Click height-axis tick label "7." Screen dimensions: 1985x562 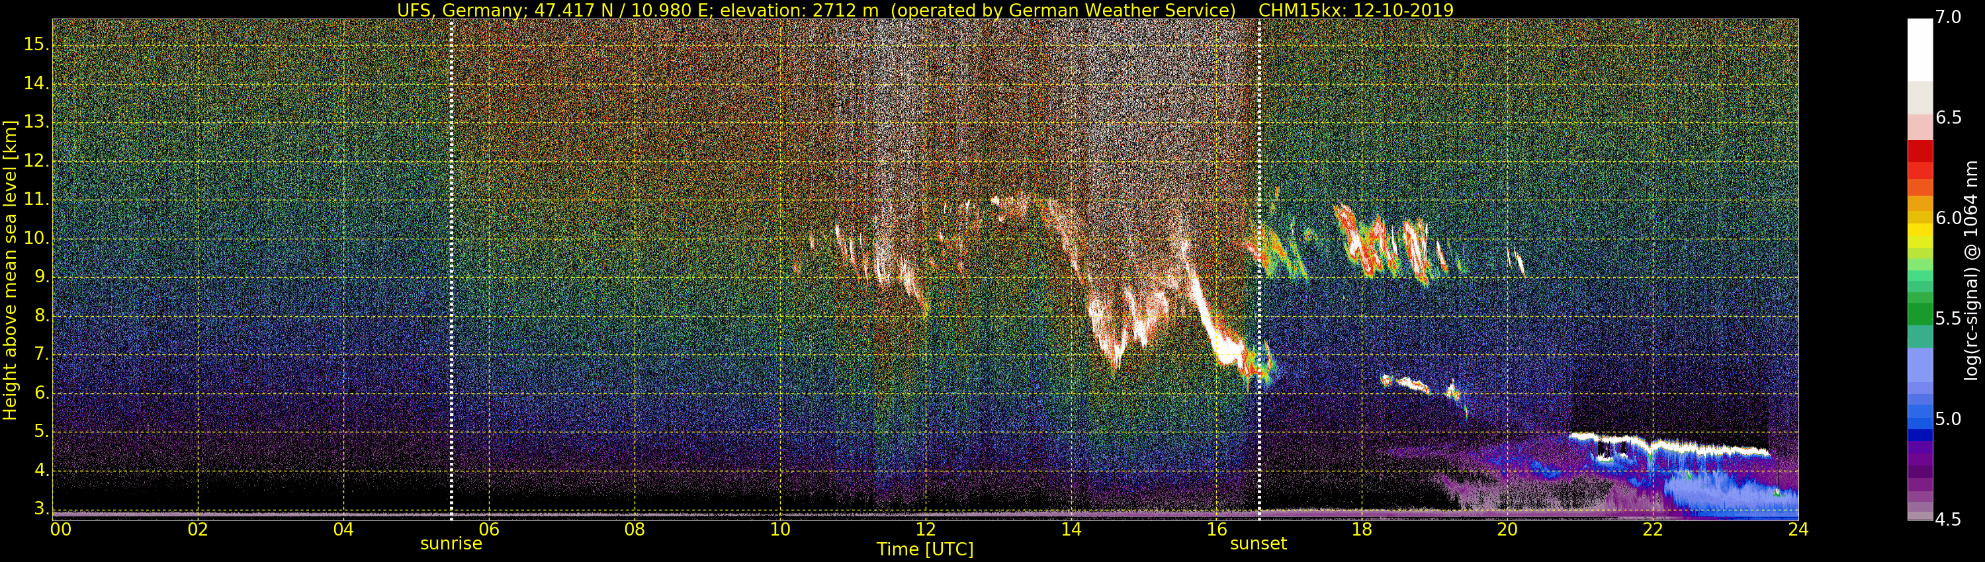coord(41,355)
